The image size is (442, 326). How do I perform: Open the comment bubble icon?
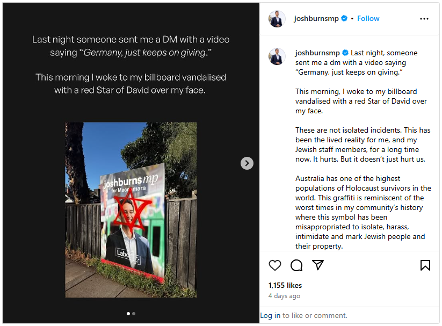point(296,265)
